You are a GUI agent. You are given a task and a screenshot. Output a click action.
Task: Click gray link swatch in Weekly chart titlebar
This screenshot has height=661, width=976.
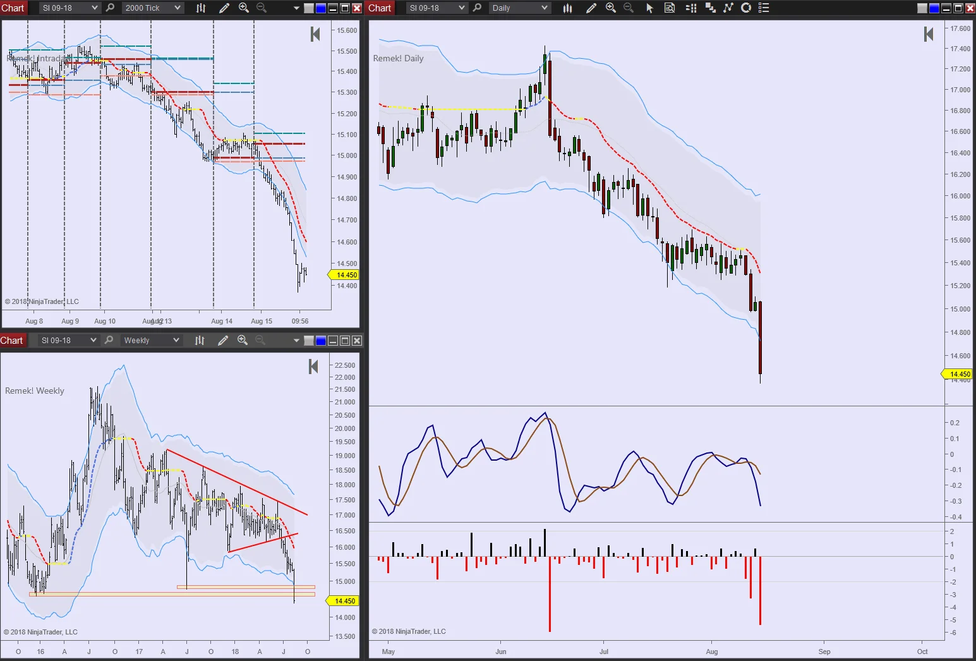[309, 341]
